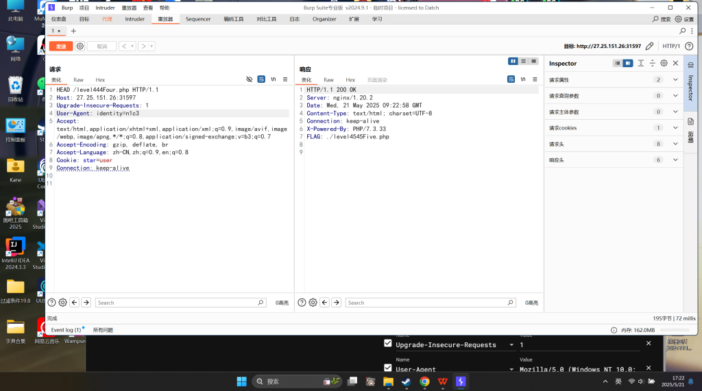This screenshot has width=702, height=391.
Task: Click the HTTP/1 protocol label
Action: [671, 46]
